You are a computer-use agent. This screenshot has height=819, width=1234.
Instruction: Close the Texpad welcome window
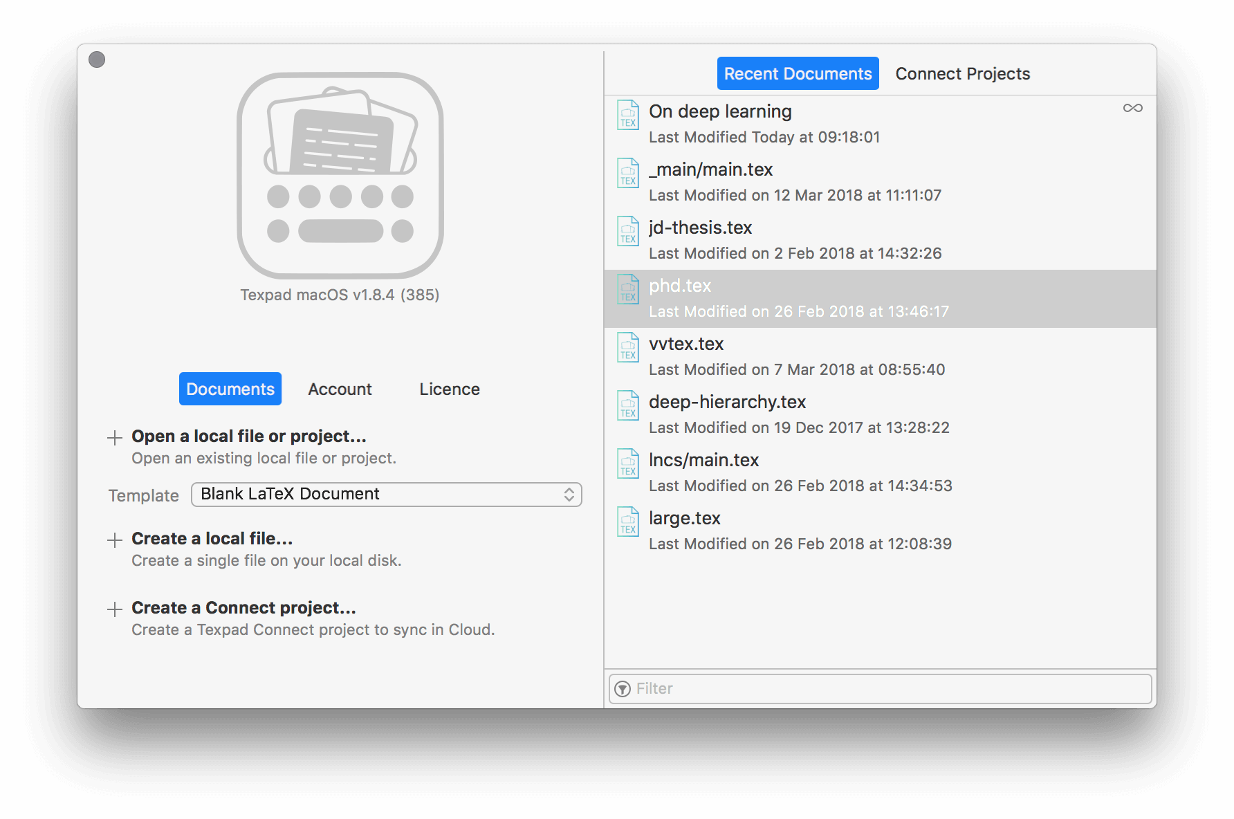click(97, 59)
